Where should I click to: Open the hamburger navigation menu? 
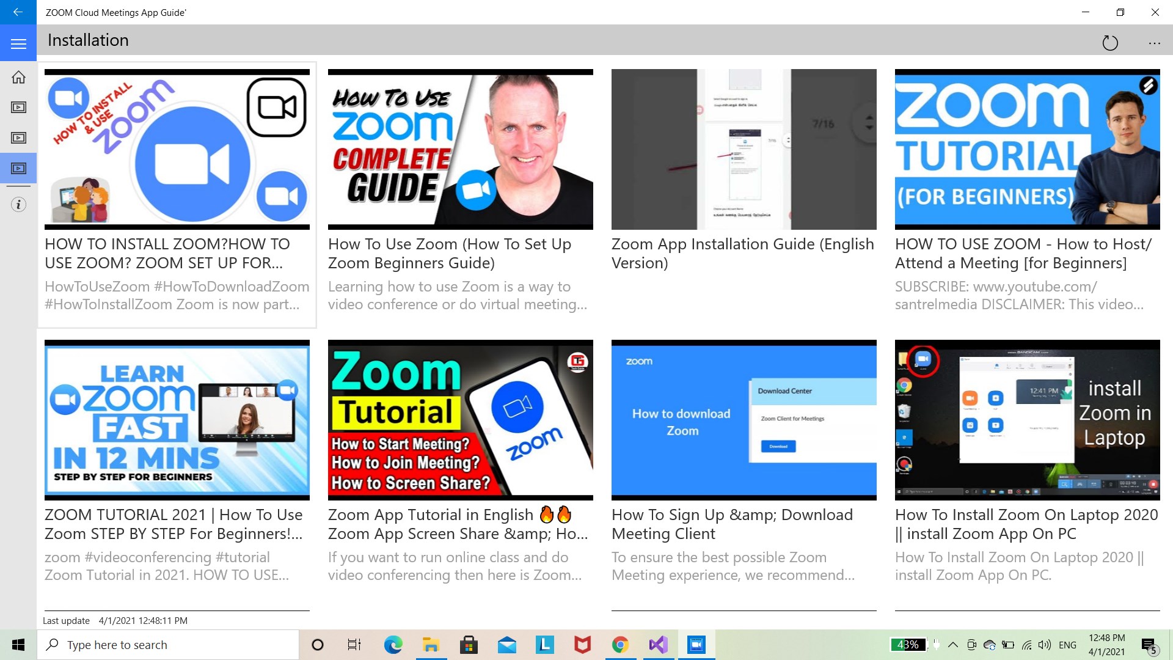18,43
